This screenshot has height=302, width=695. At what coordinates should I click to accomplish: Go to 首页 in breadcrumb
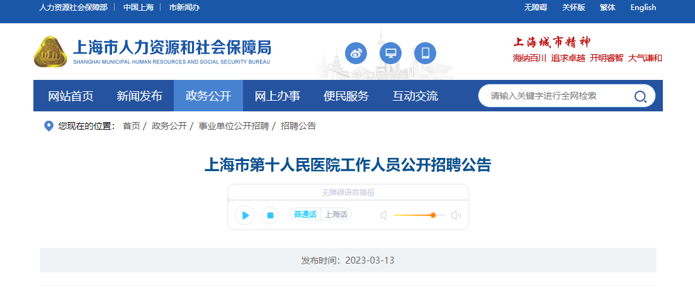click(x=131, y=126)
